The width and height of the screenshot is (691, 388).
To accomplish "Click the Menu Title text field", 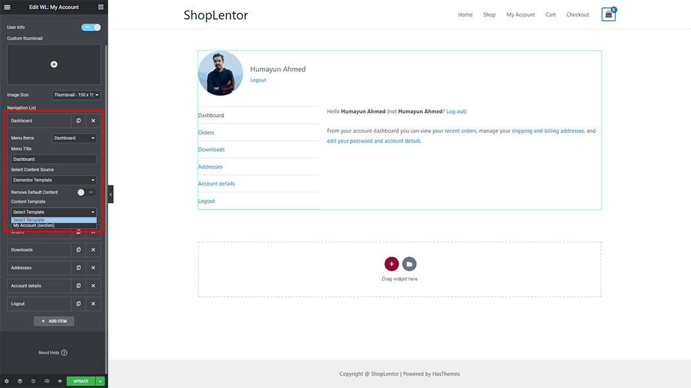I will pos(54,159).
